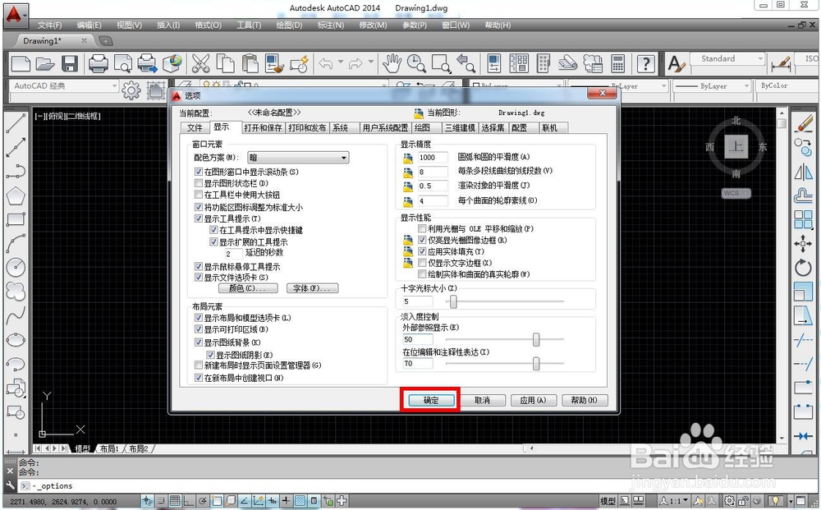821x510 pixels.
Task: Select the Circle tool in the draw toolbar
Action: click(17, 269)
